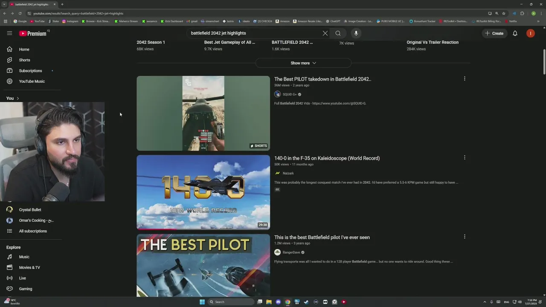The width and height of the screenshot is (546, 307).
Task: Open the Naizark channel
Action: (x=288, y=174)
